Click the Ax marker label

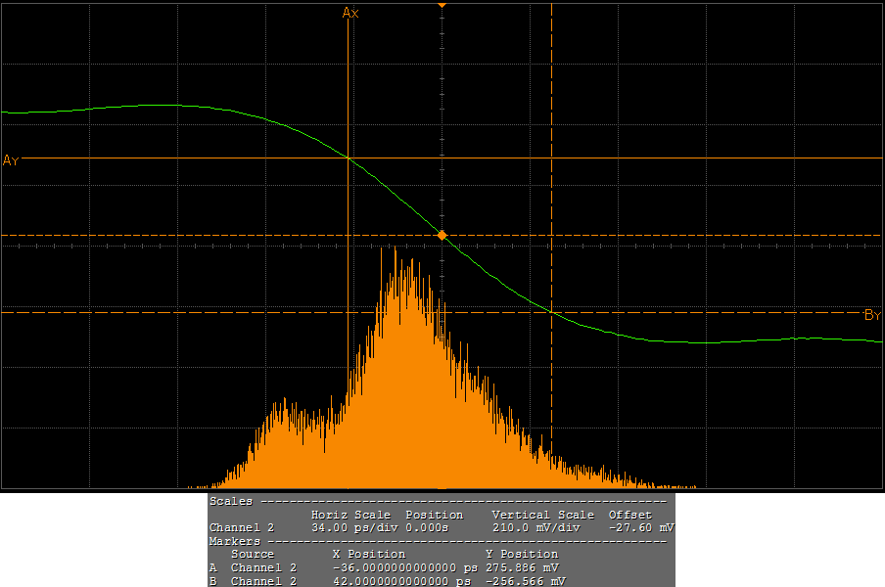(349, 13)
